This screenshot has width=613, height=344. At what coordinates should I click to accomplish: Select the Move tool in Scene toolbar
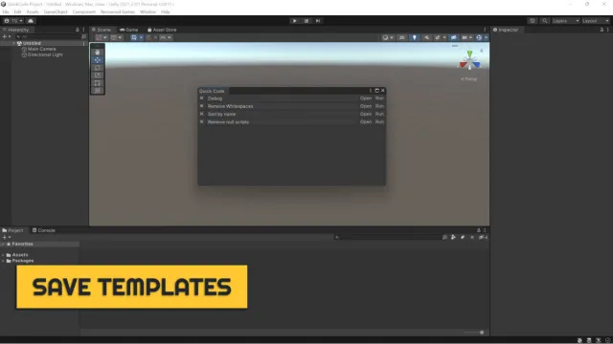(x=98, y=59)
